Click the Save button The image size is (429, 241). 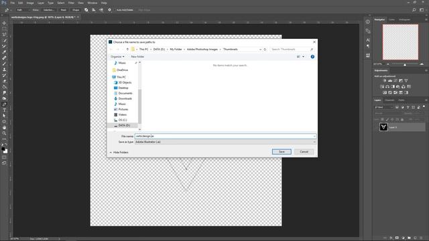(x=282, y=152)
